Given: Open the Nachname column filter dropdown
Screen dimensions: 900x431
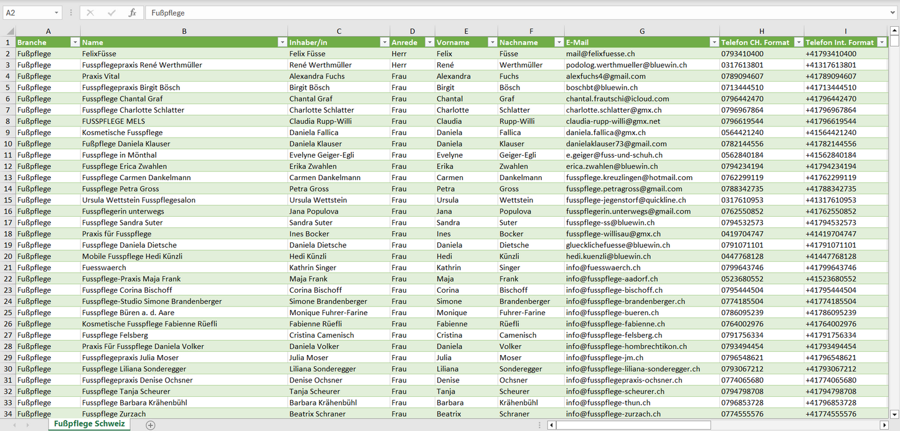Looking at the screenshot, I should point(558,42).
